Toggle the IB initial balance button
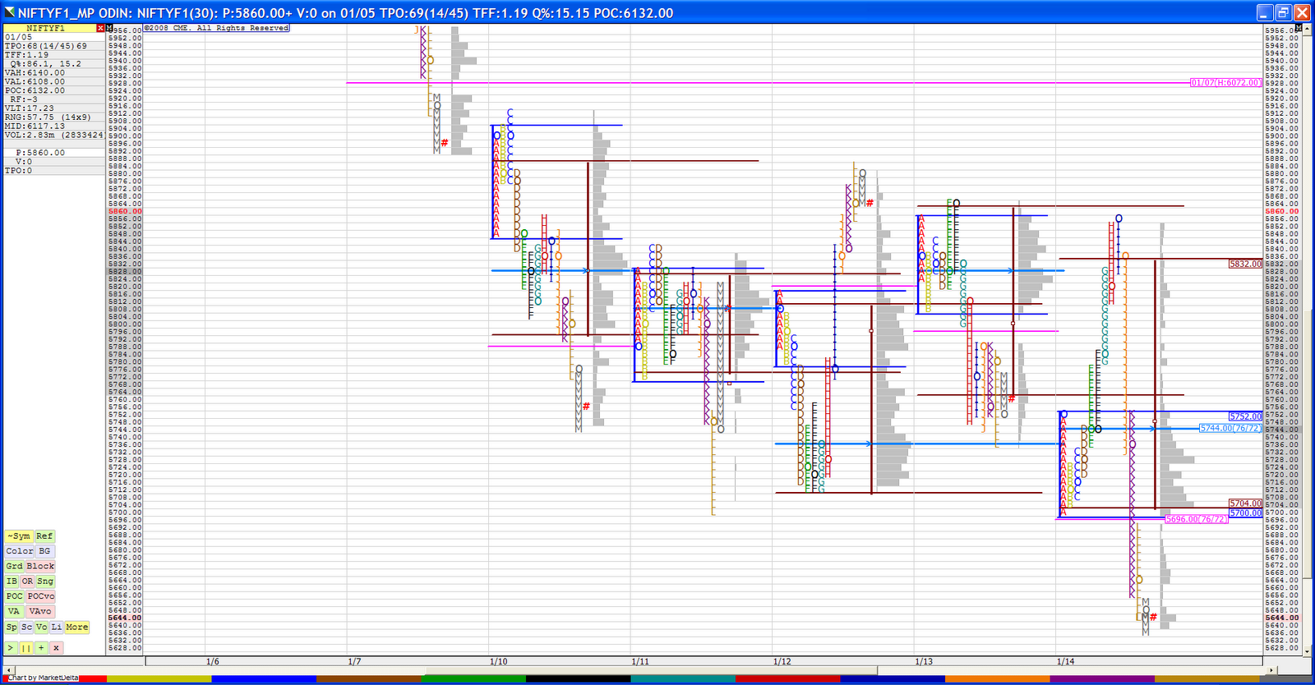This screenshot has width=1315, height=685. pyautogui.click(x=12, y=581)
